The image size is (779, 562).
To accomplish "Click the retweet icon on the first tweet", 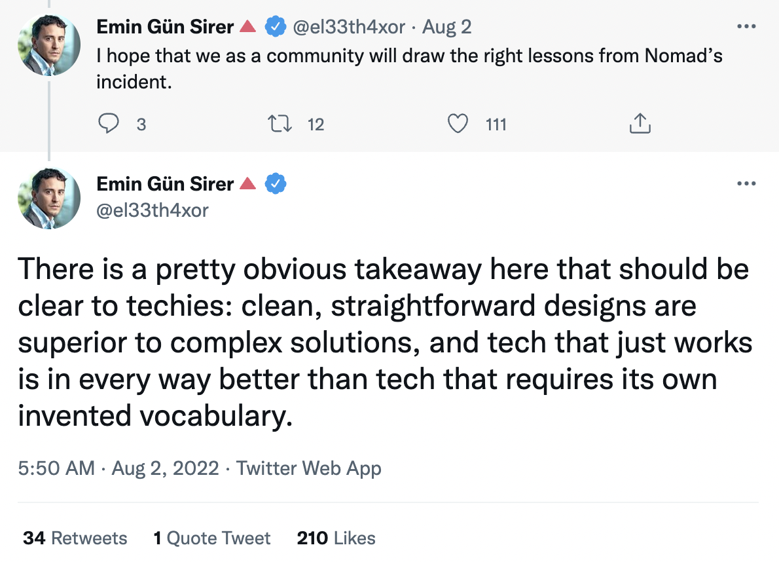I will coord(279,124).
